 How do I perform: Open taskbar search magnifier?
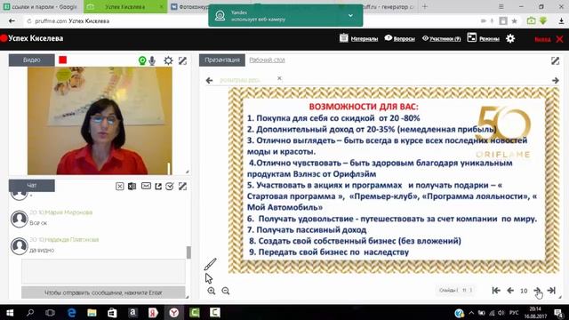tap(30, 312)
